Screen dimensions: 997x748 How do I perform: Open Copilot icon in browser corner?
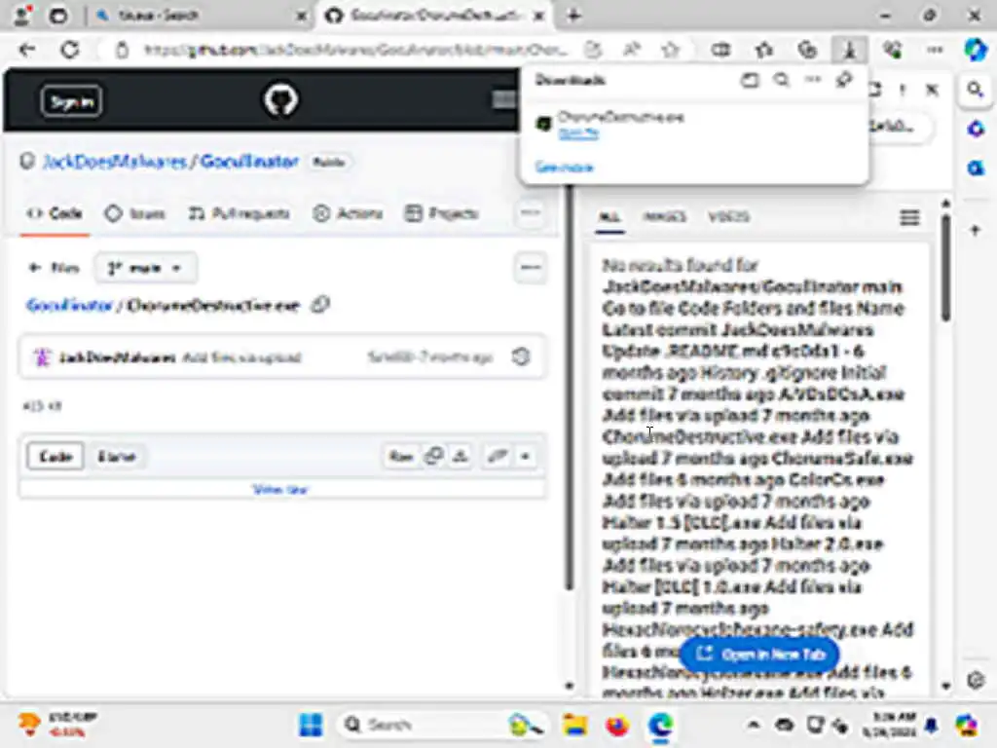pos(976,50)
